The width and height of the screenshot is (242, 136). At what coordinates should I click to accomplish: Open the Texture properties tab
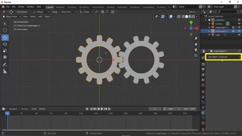point(203,129)
